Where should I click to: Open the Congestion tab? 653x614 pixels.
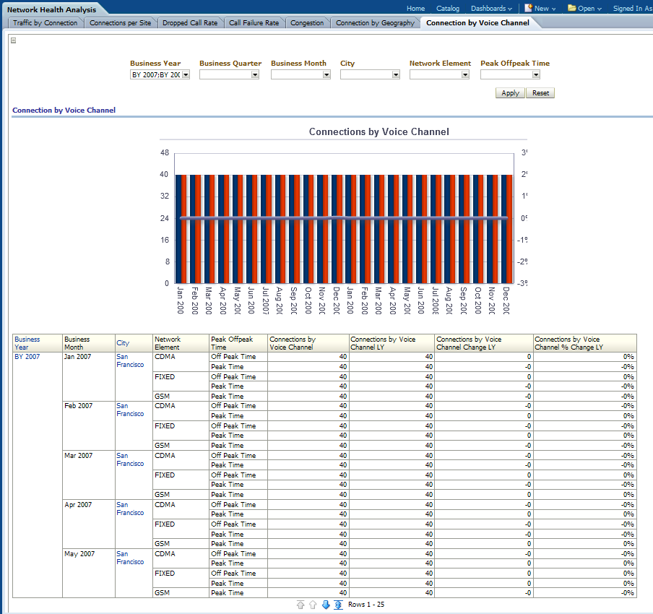coord(307,23)
